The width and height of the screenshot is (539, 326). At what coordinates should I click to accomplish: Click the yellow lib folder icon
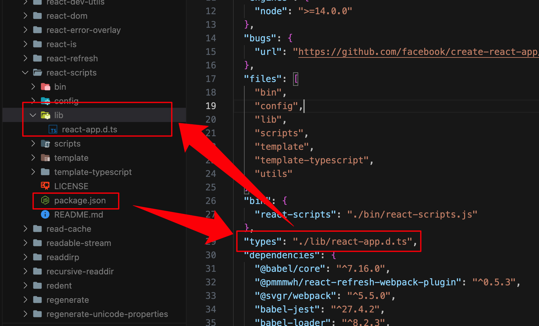[x=46, y=115]
